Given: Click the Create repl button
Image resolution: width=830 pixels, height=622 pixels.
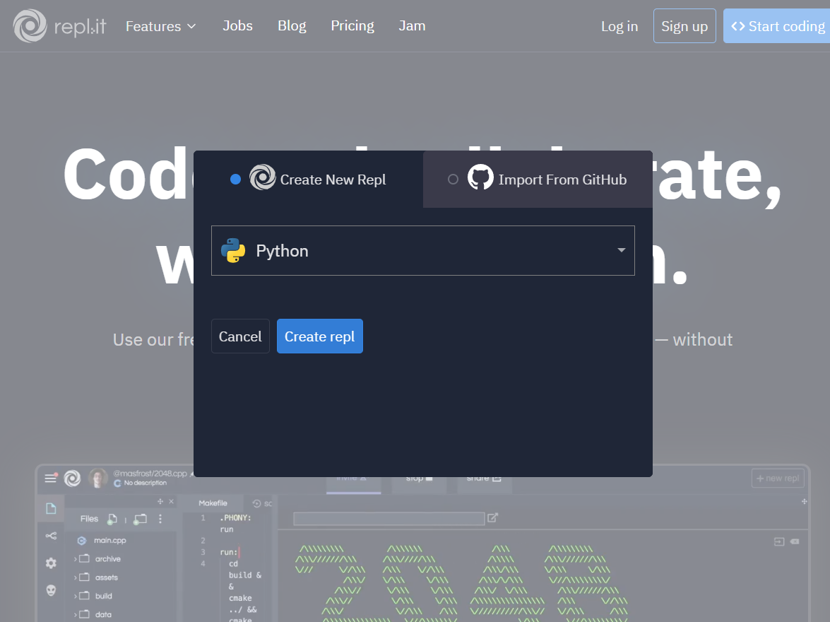Looking at the screenshot, I should click(x=320, y=336).
